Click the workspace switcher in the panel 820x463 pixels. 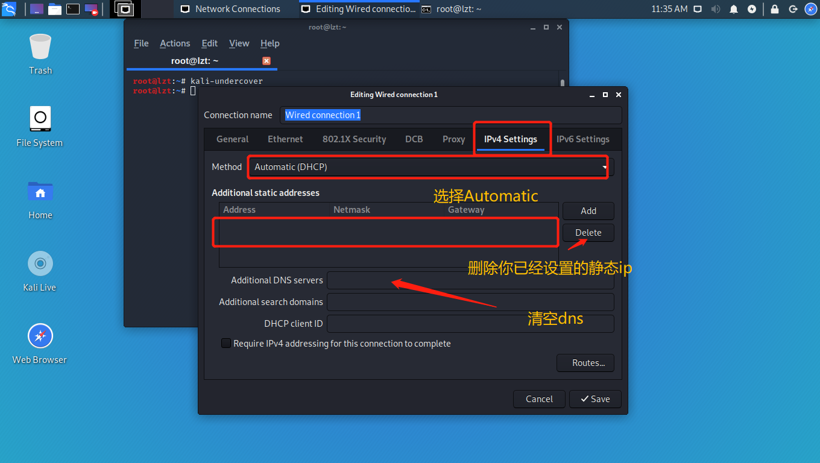coord(125,9)
